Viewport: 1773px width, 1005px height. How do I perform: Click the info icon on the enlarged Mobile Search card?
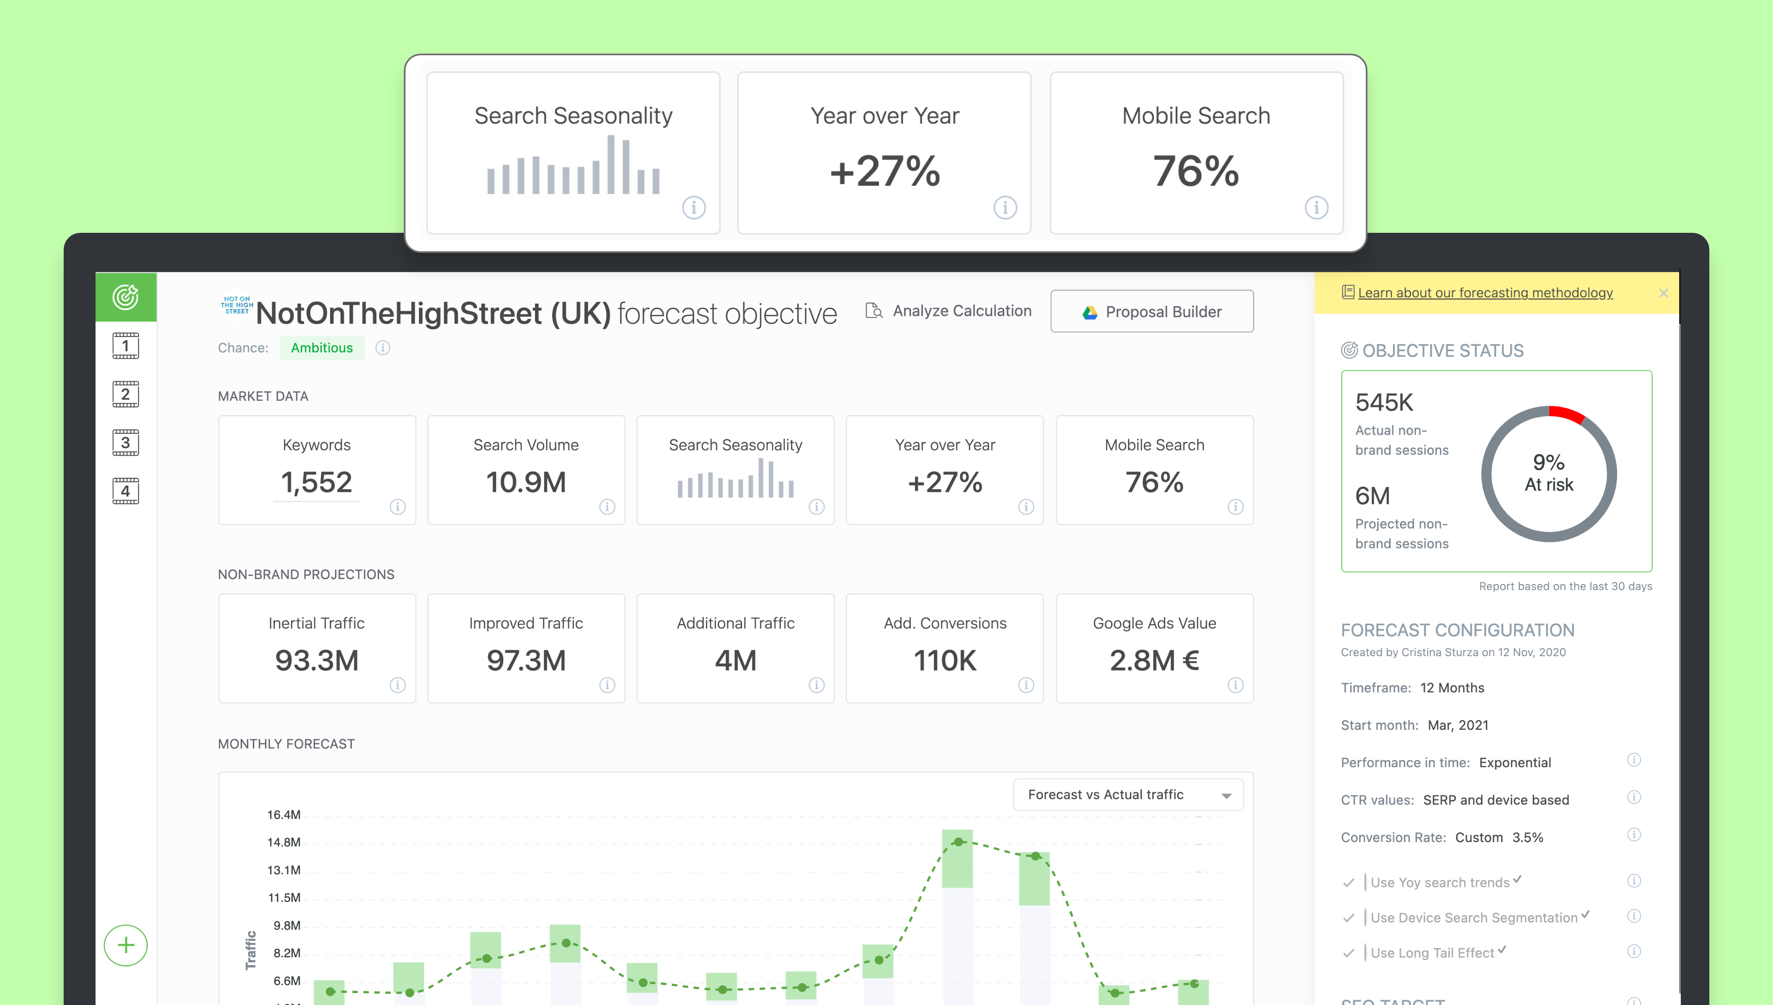tap(1316, 207)
